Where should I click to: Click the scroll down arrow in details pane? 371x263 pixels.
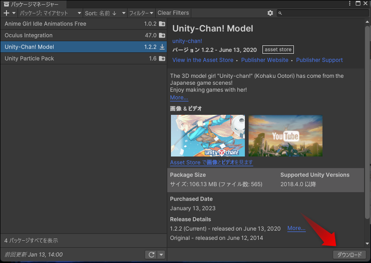(x=367, y=244)
